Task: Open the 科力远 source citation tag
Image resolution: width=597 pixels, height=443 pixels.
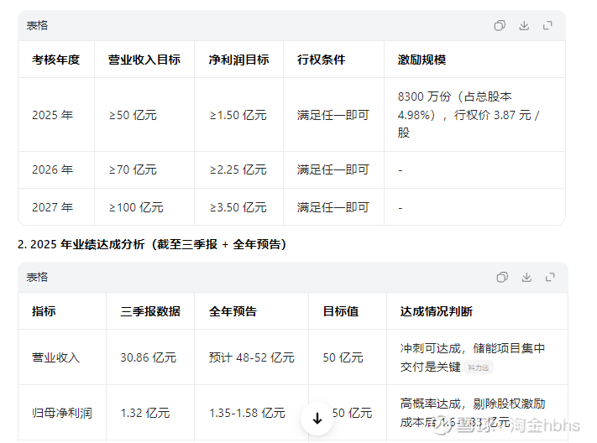Action: 478,367
